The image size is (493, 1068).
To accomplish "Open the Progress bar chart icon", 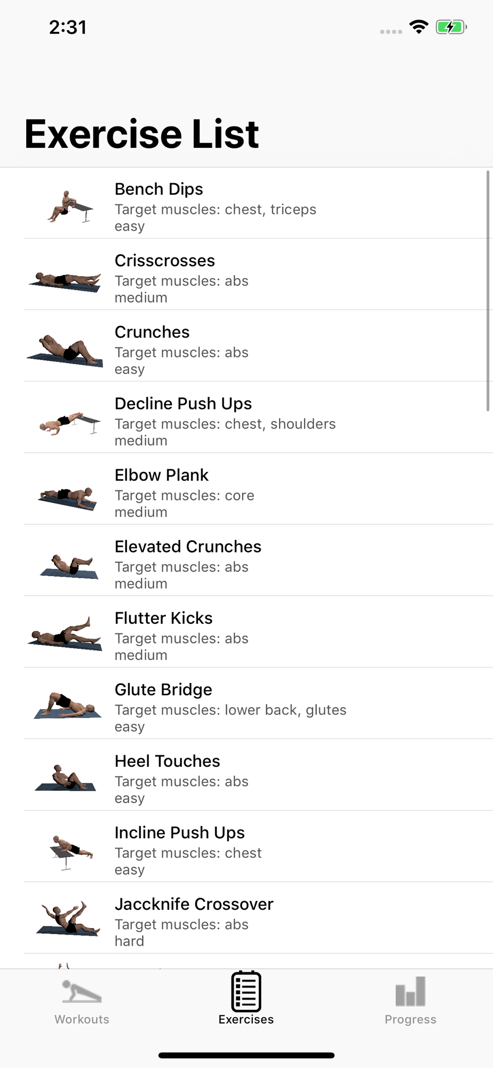I will click(x=410, y=991).
